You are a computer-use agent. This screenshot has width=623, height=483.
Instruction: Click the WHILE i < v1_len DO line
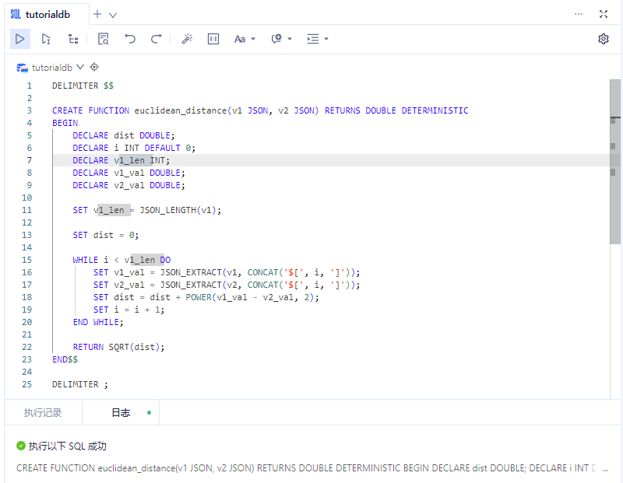[121, 260]
